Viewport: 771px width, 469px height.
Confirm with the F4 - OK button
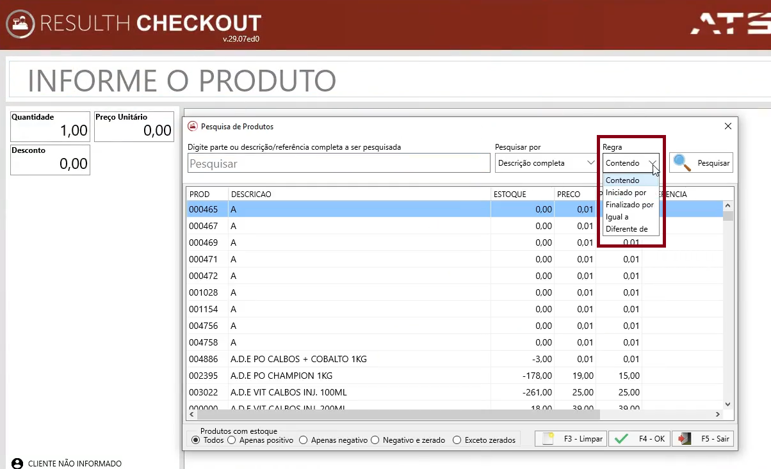click(x=639, y=439)
